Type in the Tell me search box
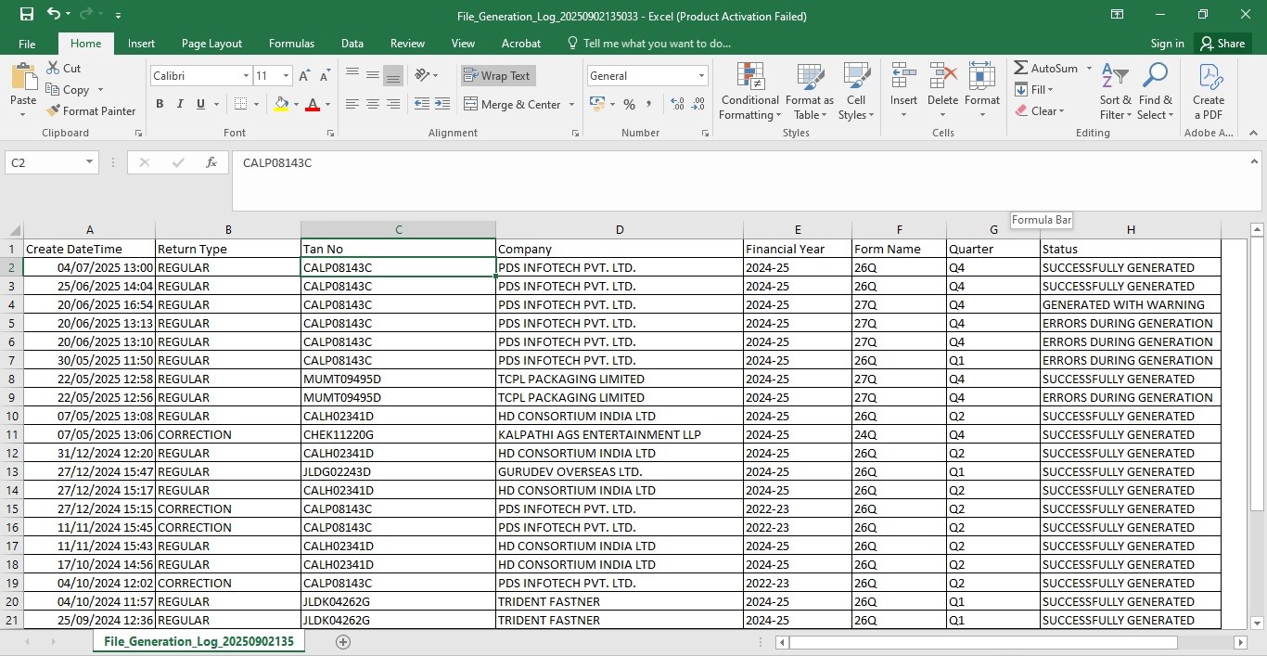Image resolution: width=1267 pixels, height=656 pixels. pos(657,44)
